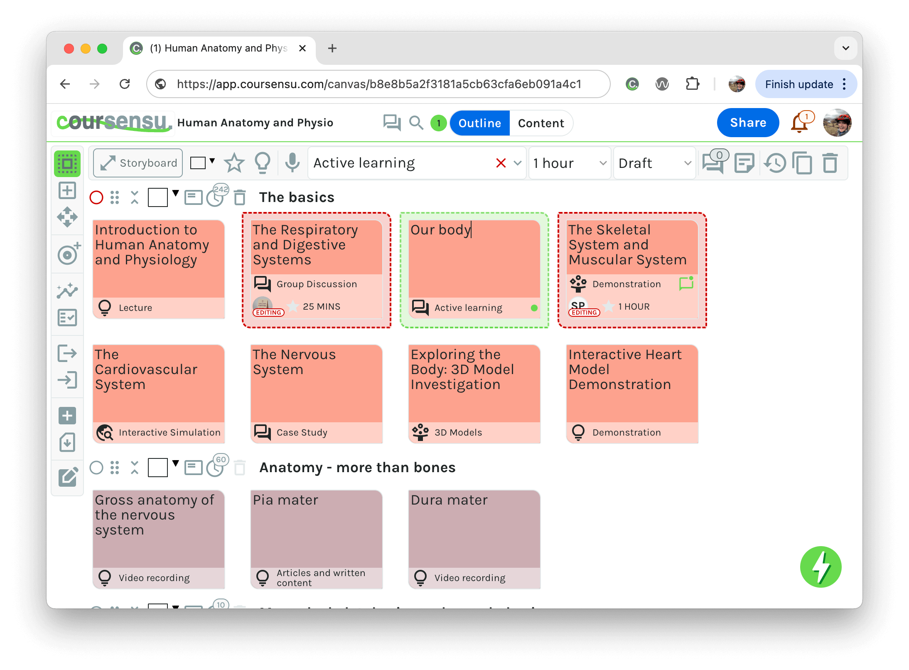Open the Draft status dropdown
The width and height of the screenshot is (909, 670).
pyautogui.click(x=654, y=163)
